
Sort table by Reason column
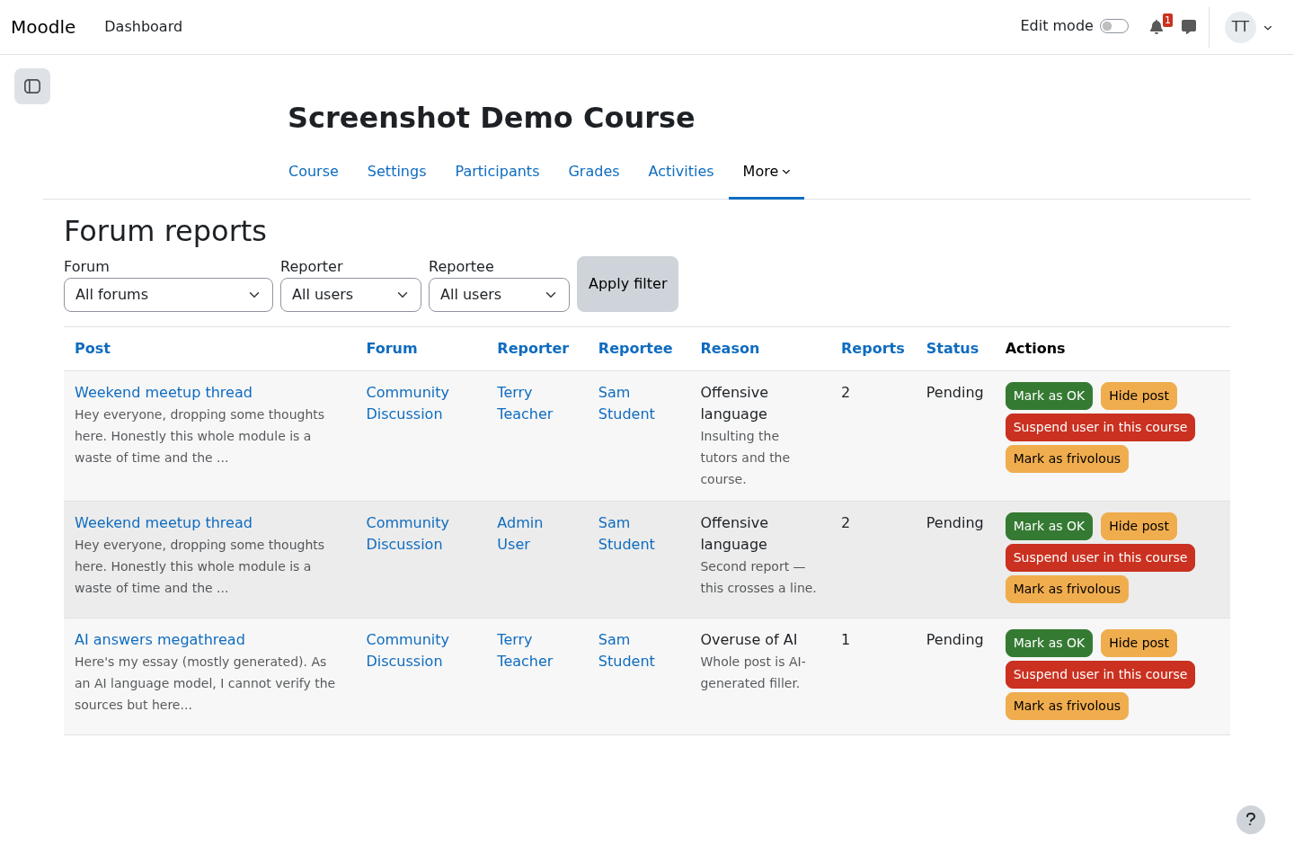pos(730,349)
